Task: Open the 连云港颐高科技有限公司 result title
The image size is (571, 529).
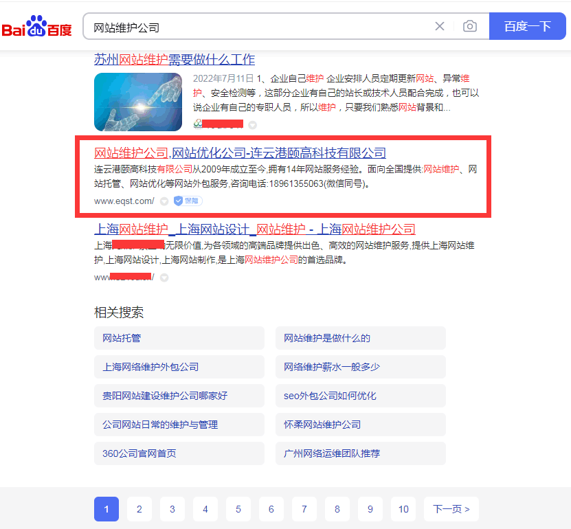Action: pos(240,153)
